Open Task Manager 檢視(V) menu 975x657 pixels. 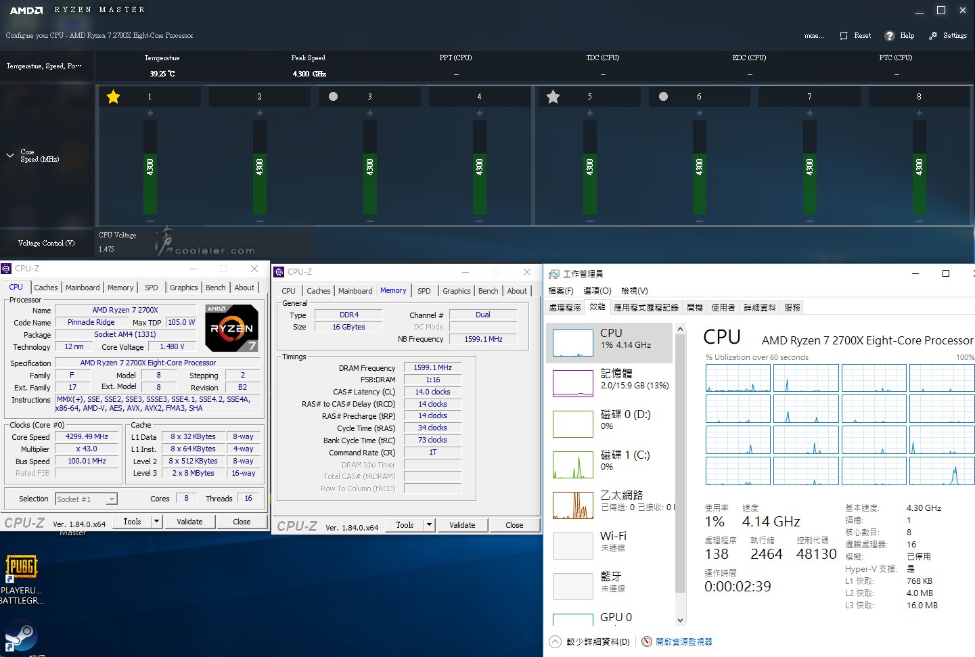point(635,291)
